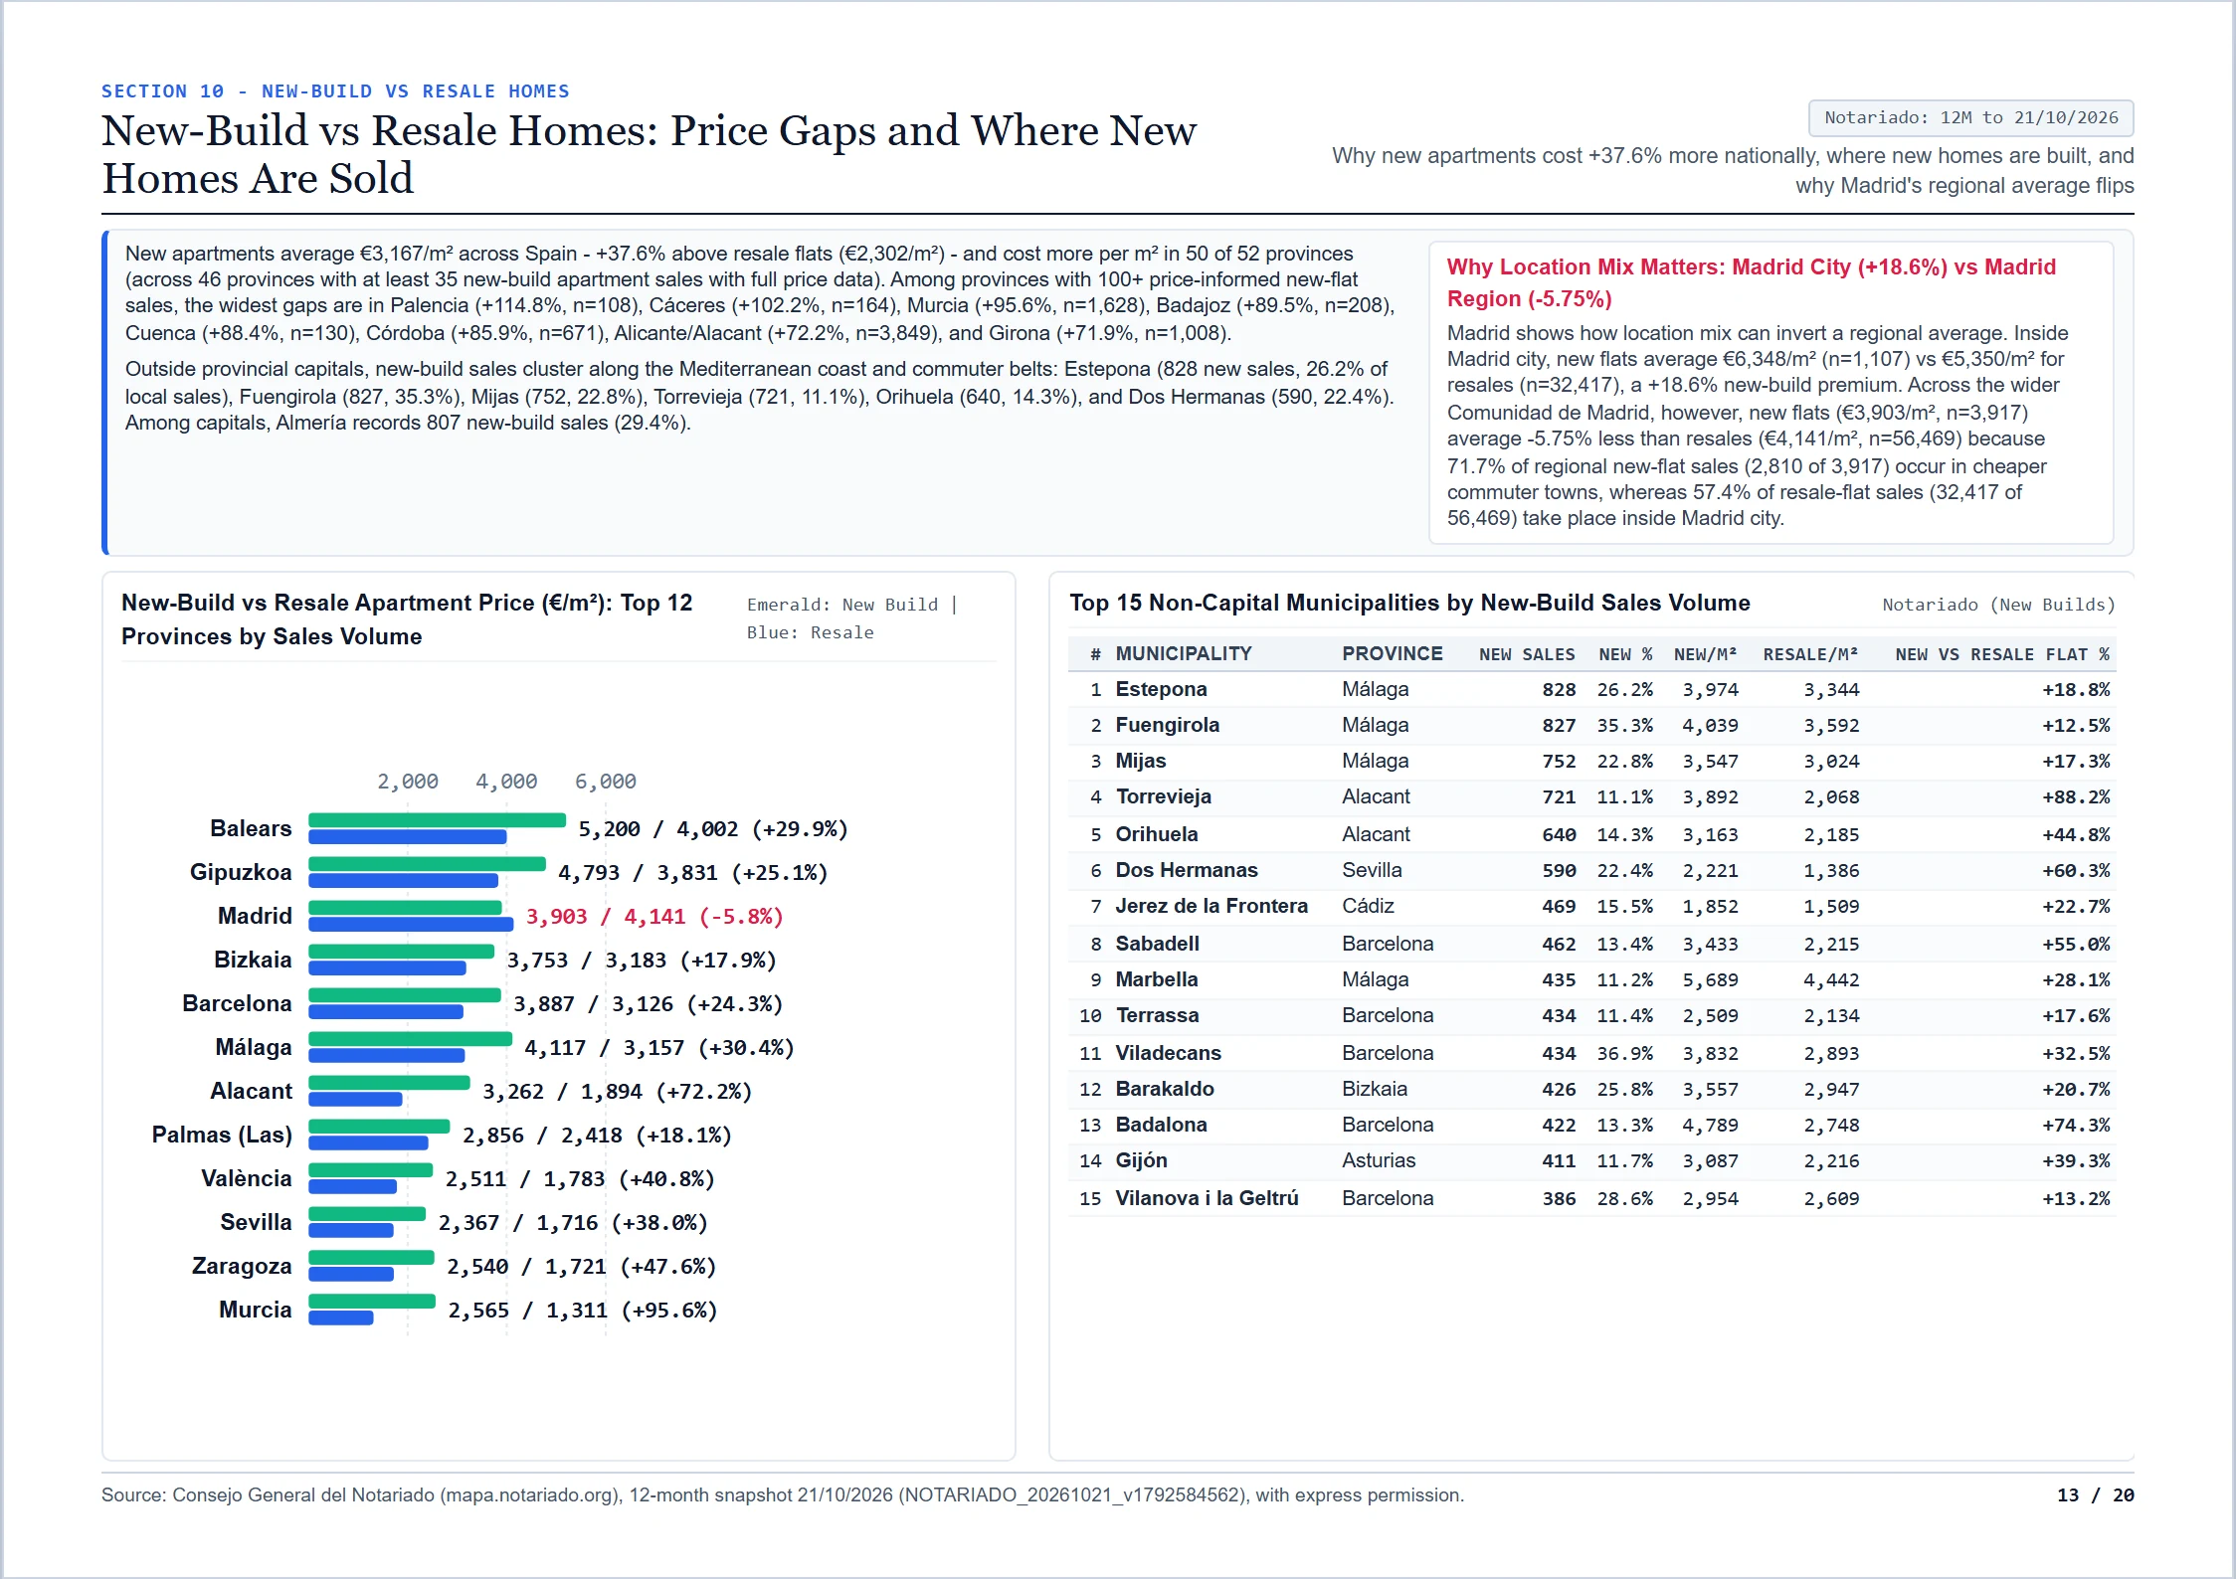Click the NEW SALES column header
Viewport: 2236px width, 1579px height.
(x=1527, y=654)
